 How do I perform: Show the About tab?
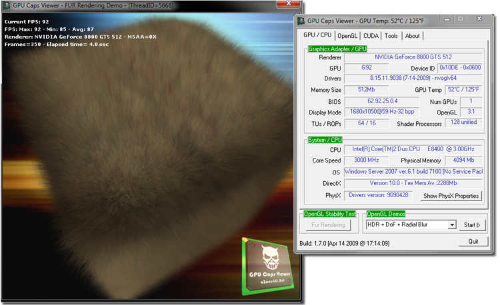coord(413,36)
